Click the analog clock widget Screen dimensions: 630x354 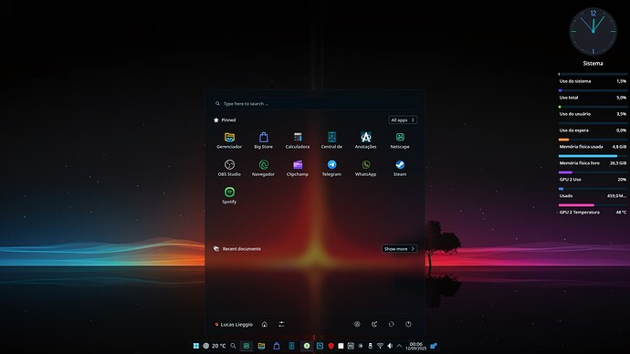coord(593,31)
